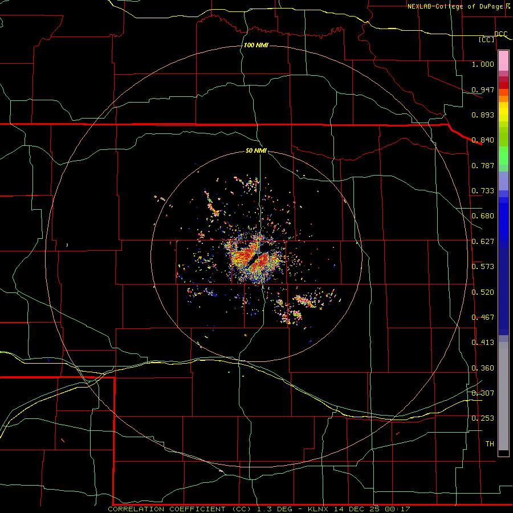Click the 0.733 color scale label

coord(483,191)
